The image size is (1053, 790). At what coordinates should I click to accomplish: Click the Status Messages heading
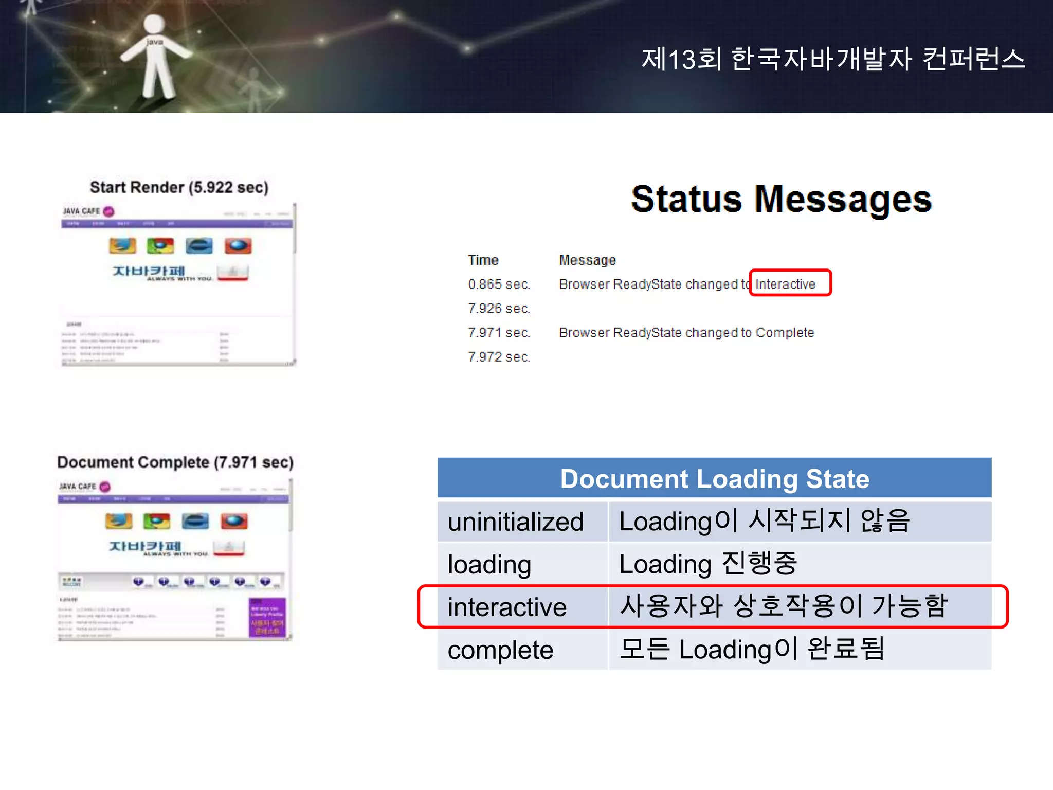coord(781,200)
